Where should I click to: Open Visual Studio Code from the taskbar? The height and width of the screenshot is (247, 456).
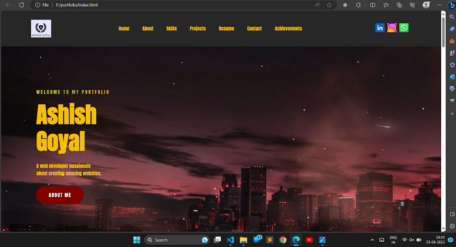[231, 240]
